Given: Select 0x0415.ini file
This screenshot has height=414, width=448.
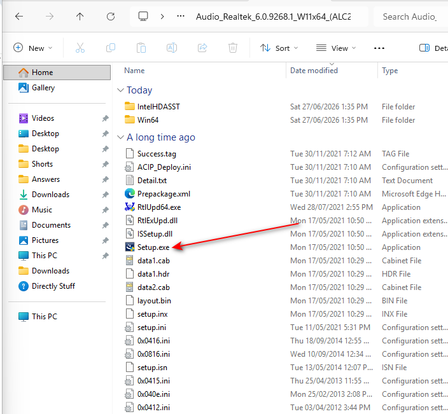Looking at the screenshot, I should point(154,381).
